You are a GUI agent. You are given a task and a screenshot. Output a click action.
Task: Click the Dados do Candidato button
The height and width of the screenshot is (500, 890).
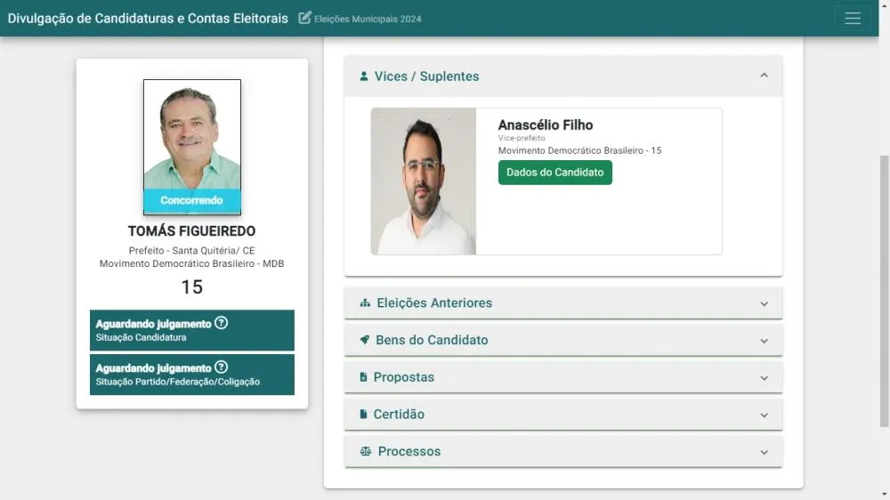tap(554, 173)
